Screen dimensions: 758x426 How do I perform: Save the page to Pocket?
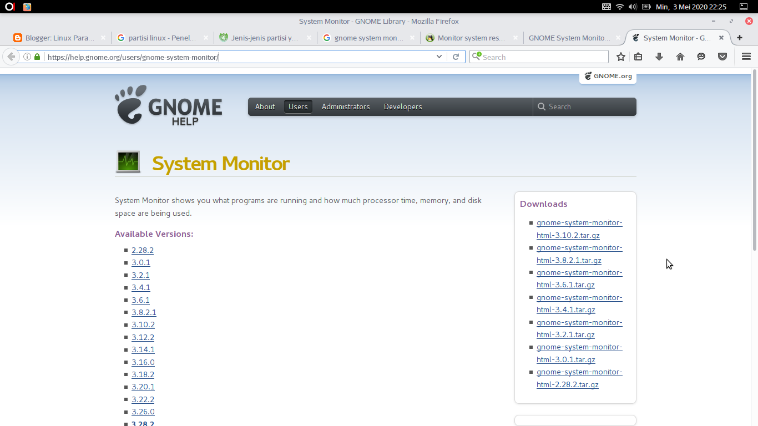tap(722, 57)
